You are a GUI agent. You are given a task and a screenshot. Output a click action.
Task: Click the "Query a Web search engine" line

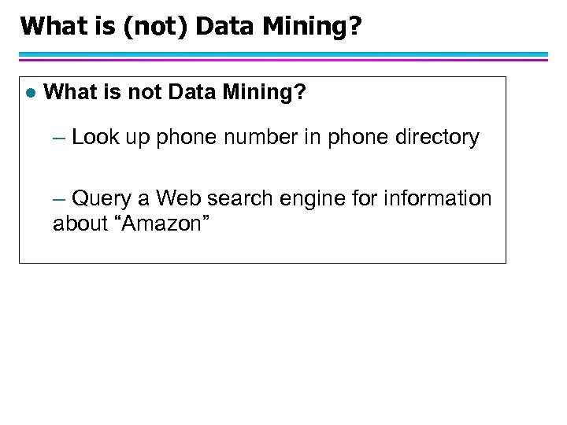[x=272, y=199]
